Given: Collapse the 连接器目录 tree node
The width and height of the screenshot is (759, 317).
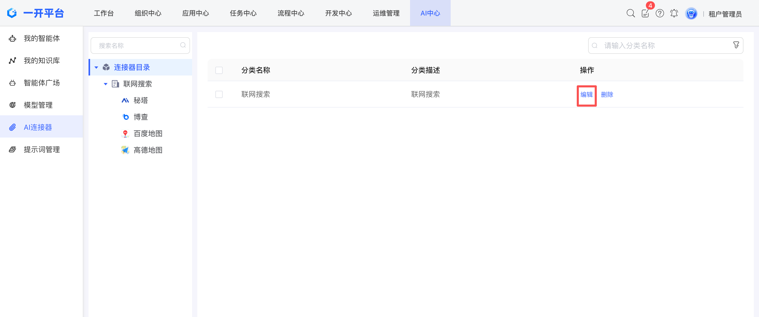Looking at the screenshot, I should (x=96, y=67).
